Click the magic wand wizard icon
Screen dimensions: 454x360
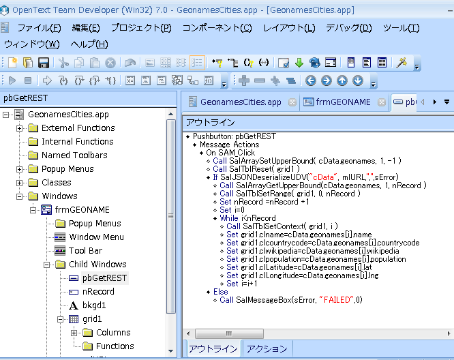(402, 63)
